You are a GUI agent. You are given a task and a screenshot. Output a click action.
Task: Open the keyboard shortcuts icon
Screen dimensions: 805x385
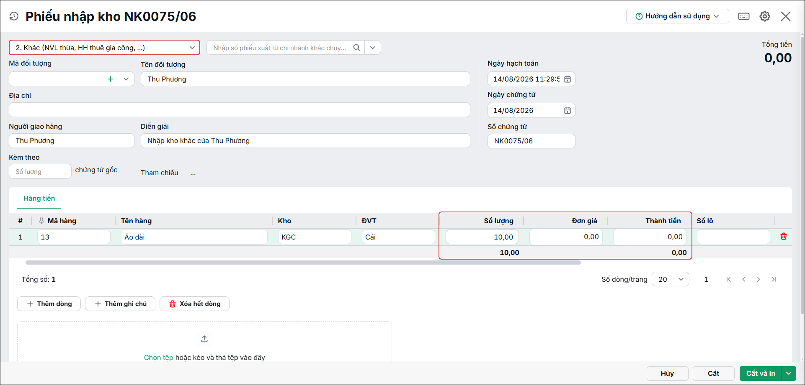(744, 16)
